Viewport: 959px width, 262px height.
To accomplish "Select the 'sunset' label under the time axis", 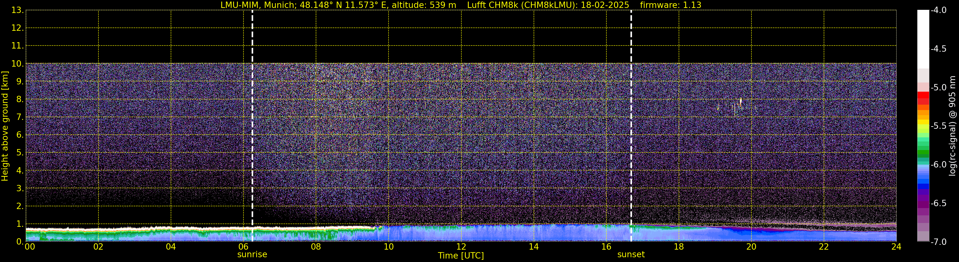I will [631, 255].
